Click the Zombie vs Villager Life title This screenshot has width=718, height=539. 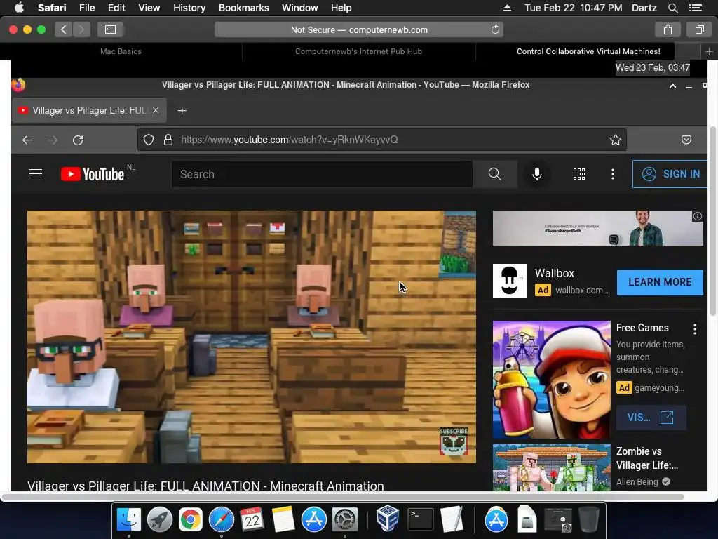click(647, 458)
